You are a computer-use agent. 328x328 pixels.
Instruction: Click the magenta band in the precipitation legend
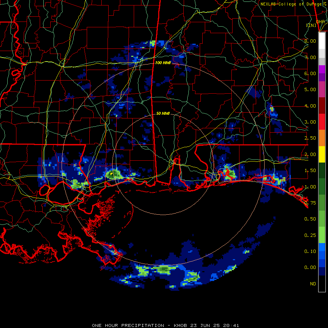click(x=322, y=69)
